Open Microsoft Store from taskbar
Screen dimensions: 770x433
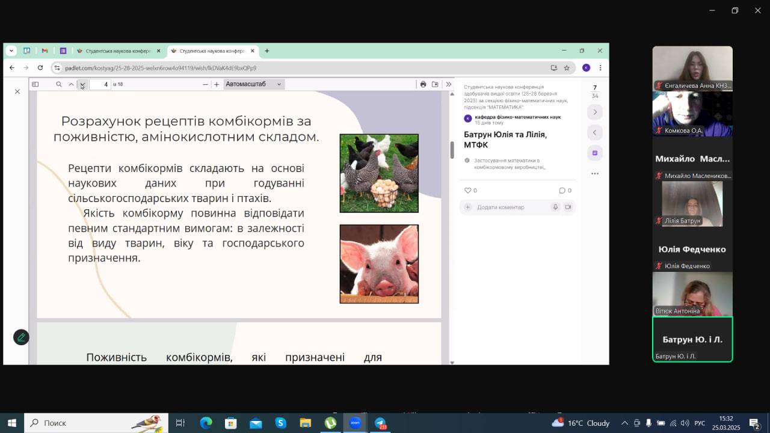[x=231, y=423]
